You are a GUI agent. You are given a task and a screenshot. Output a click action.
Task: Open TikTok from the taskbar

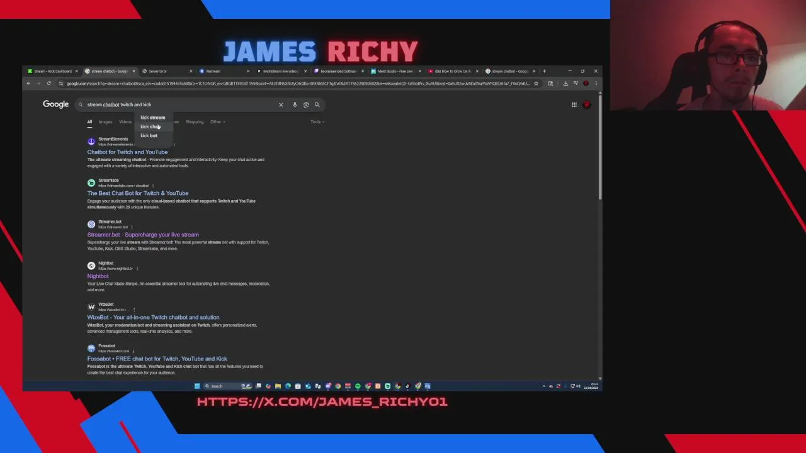407,386
